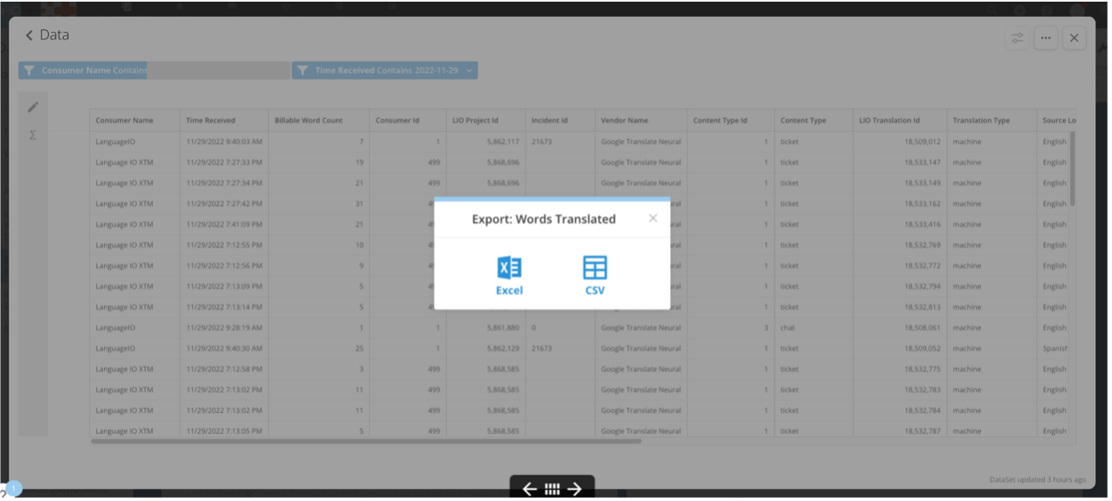Open the filter settings sliders icon
This screenshot has width=1112, height=501.
[1017, 38]
